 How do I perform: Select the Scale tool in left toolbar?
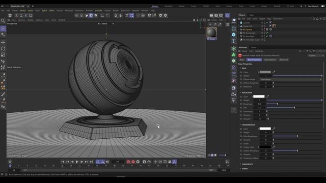click(x=3, y=55)
